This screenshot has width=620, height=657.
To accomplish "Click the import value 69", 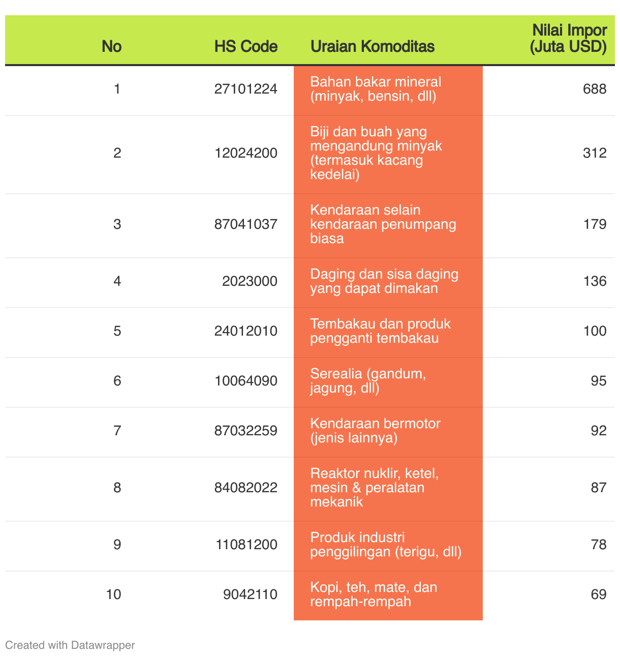I will click(x=599, y=595).
